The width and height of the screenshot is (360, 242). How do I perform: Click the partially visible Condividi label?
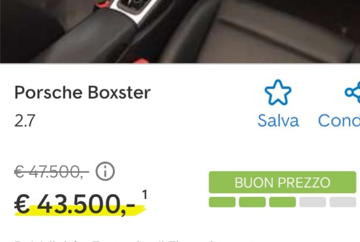point(339,121)
